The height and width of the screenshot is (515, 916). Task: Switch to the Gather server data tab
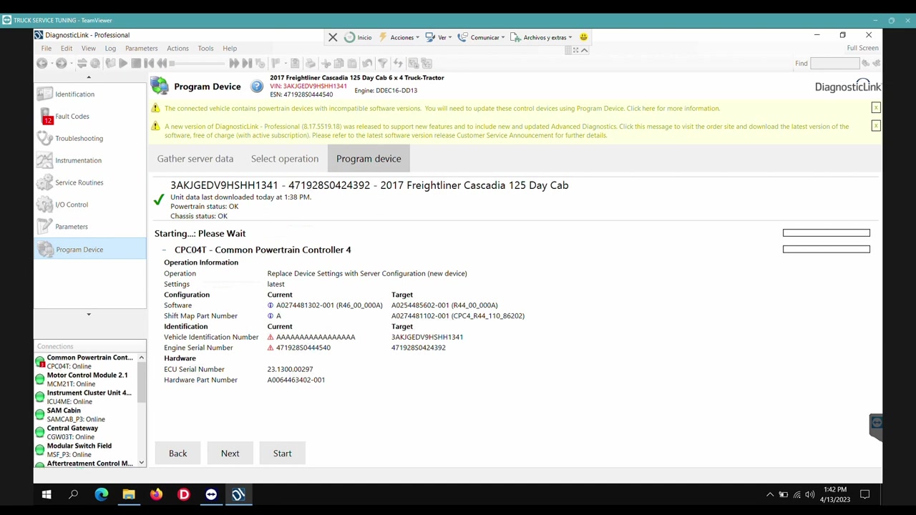195,159
